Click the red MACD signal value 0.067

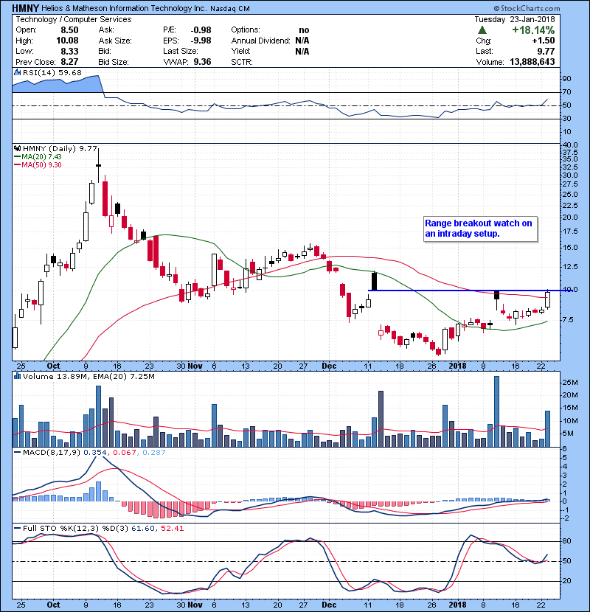(125, 452)
